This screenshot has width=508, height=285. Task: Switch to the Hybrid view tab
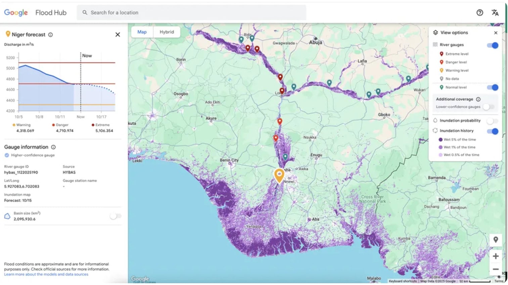pos(167,32)
